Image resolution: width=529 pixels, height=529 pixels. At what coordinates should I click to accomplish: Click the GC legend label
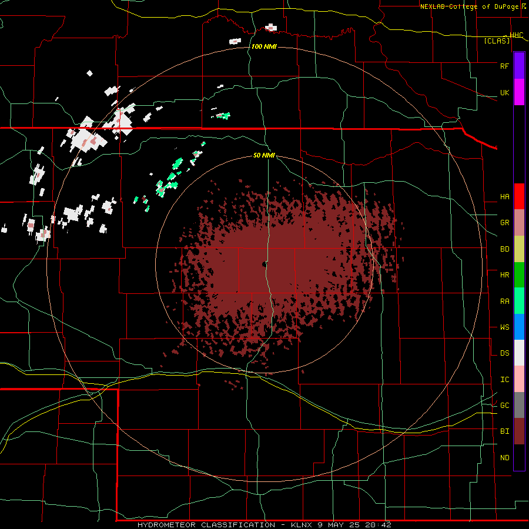click(x=504, y=406)
